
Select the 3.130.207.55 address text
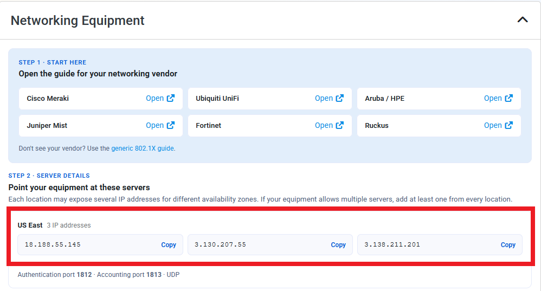point(220,244)
